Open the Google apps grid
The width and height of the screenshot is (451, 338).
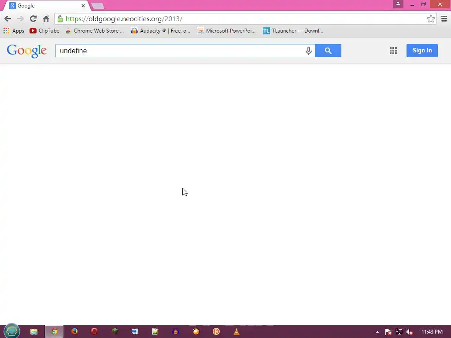[x=393, y=51]
